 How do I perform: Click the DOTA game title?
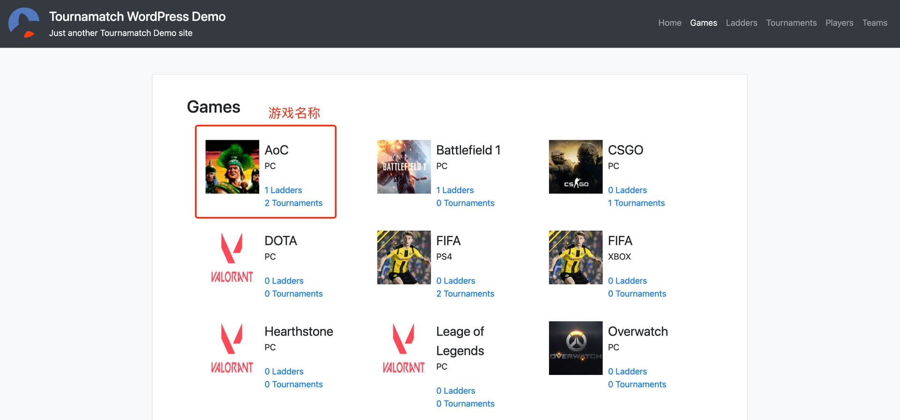pyautogui.click(x=281, y=240)
